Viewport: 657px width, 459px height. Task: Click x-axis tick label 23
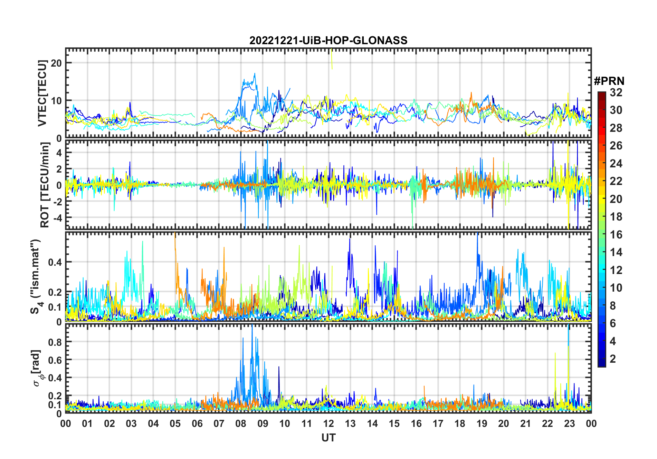569,423
